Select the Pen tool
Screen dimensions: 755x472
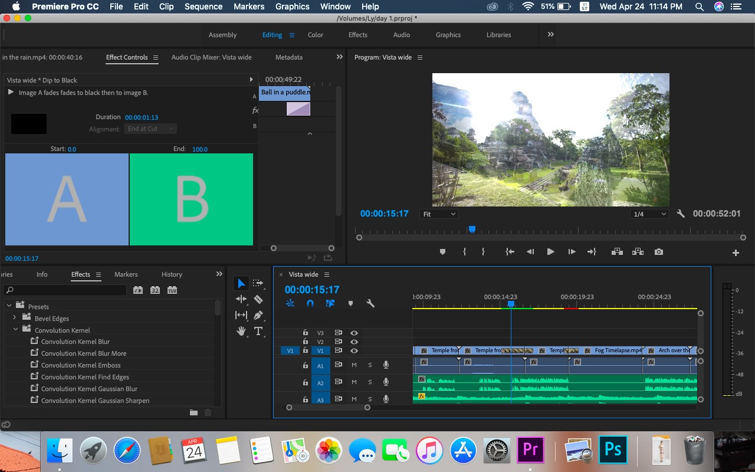258,316
